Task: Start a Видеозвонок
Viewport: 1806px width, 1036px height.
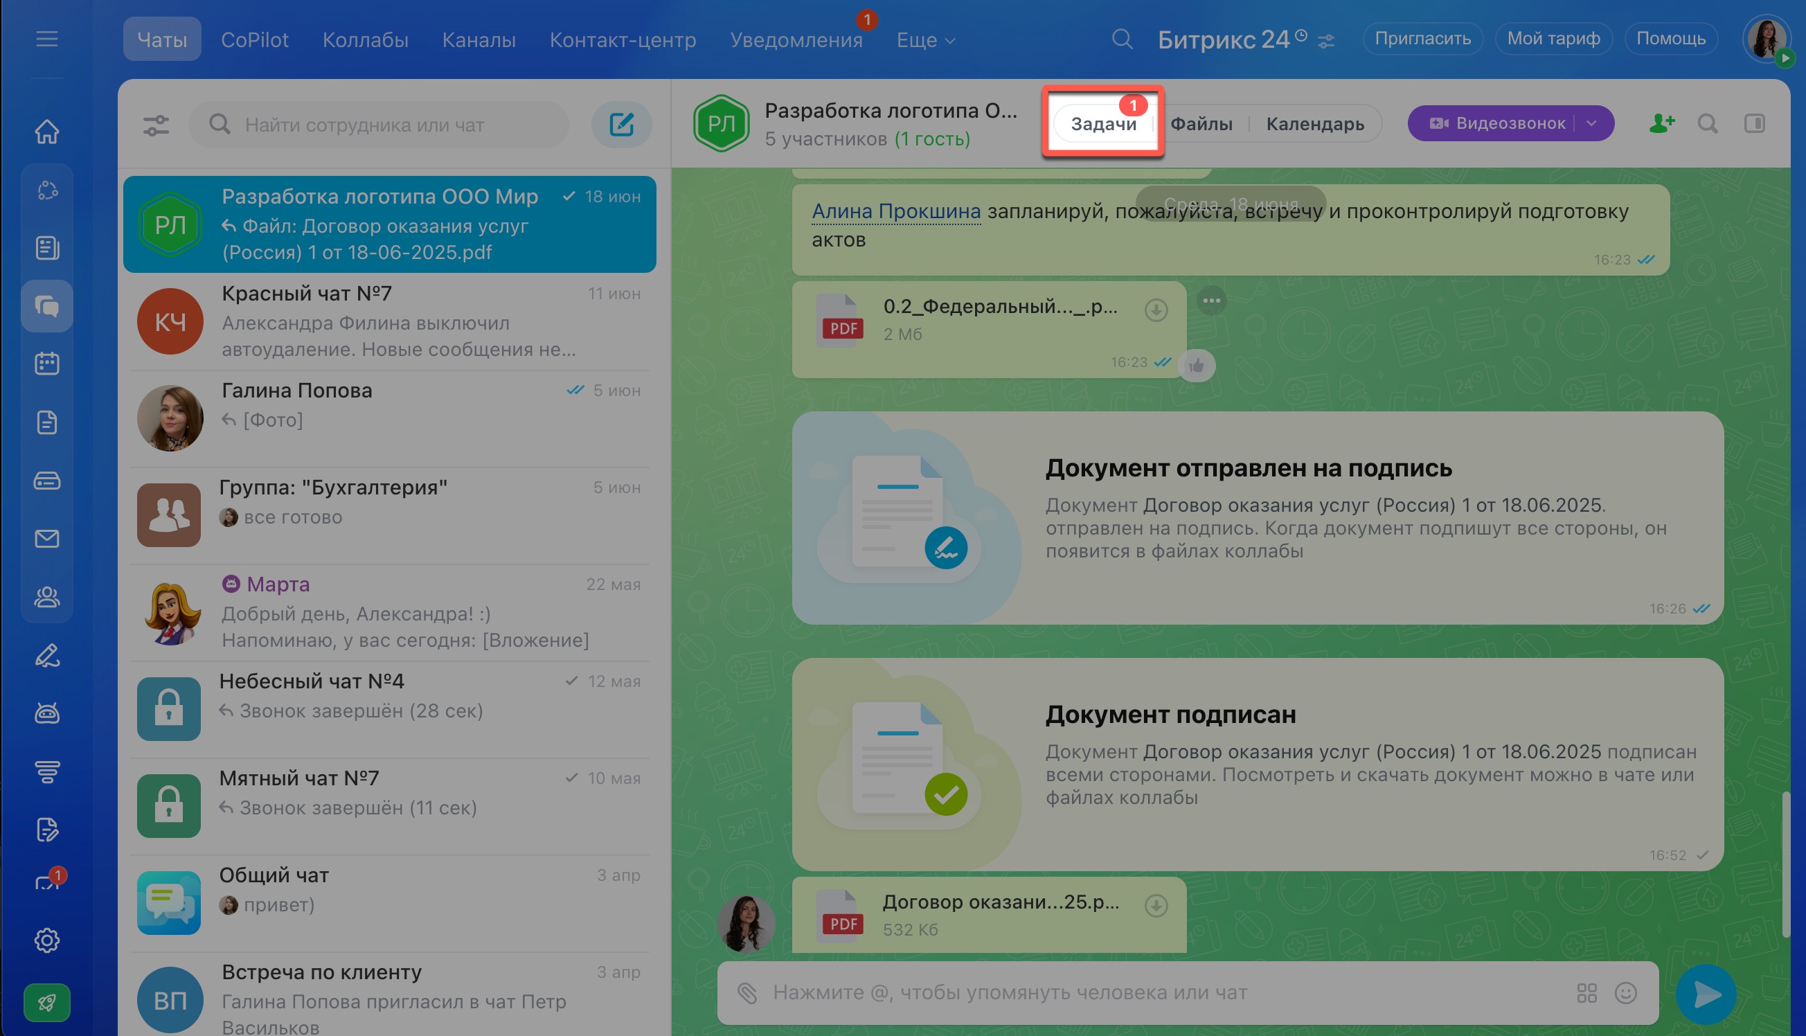Action: pos(1496,123)
